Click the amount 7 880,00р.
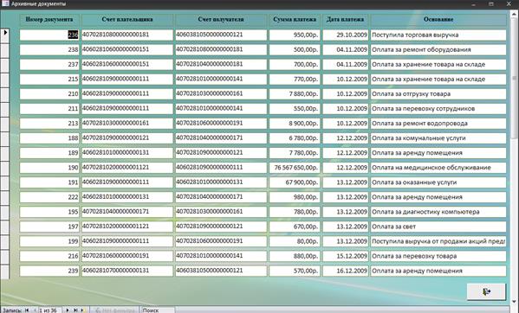Image resolution: width=519 pixels, height=313 pixels. (295, 93)
